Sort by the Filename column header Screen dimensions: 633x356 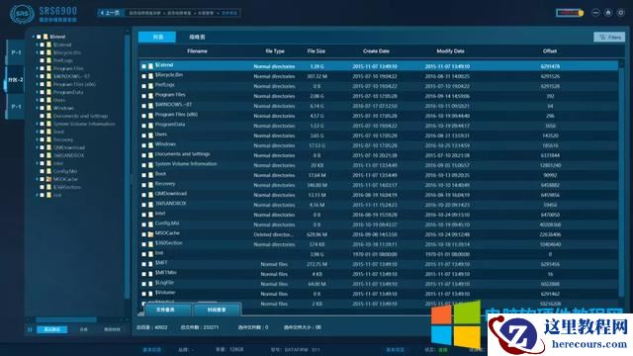(x=197, y=51)
